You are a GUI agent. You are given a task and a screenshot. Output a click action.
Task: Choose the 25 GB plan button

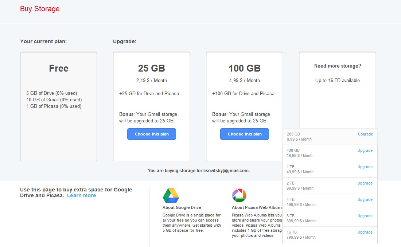pos(152,134)
